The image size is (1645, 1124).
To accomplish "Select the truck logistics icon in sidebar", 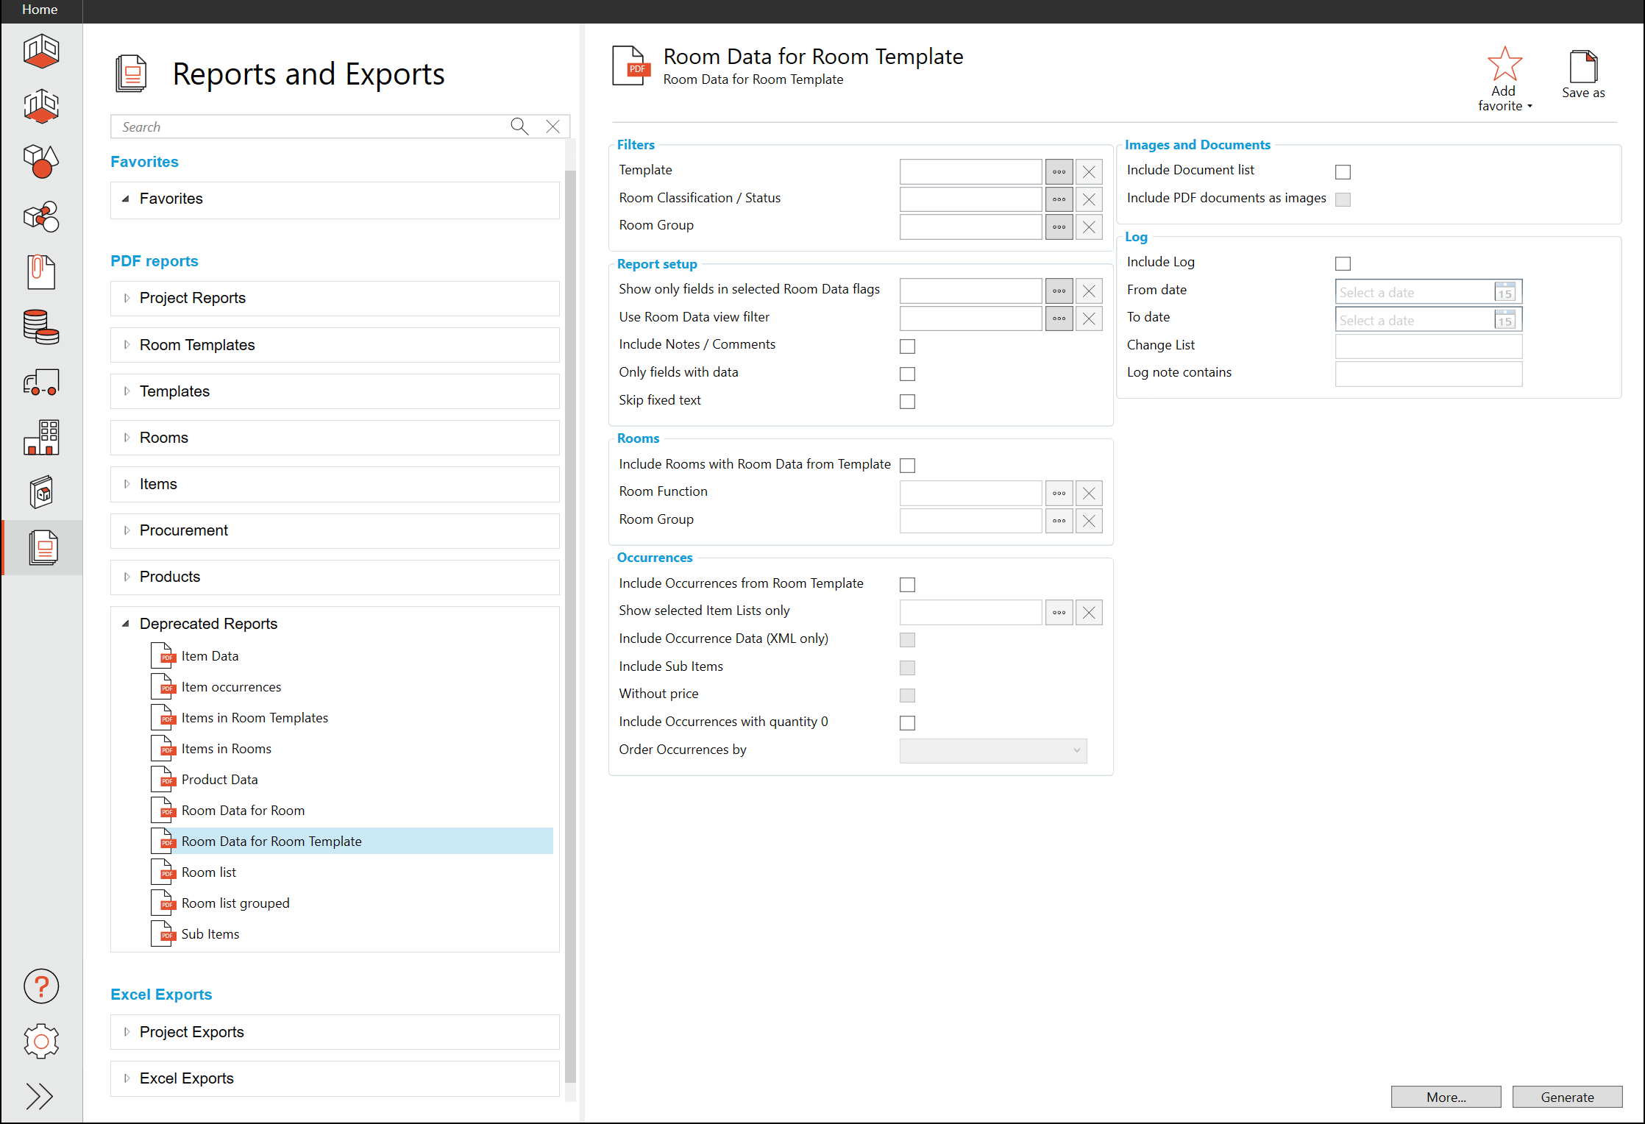I will point(41,382).
